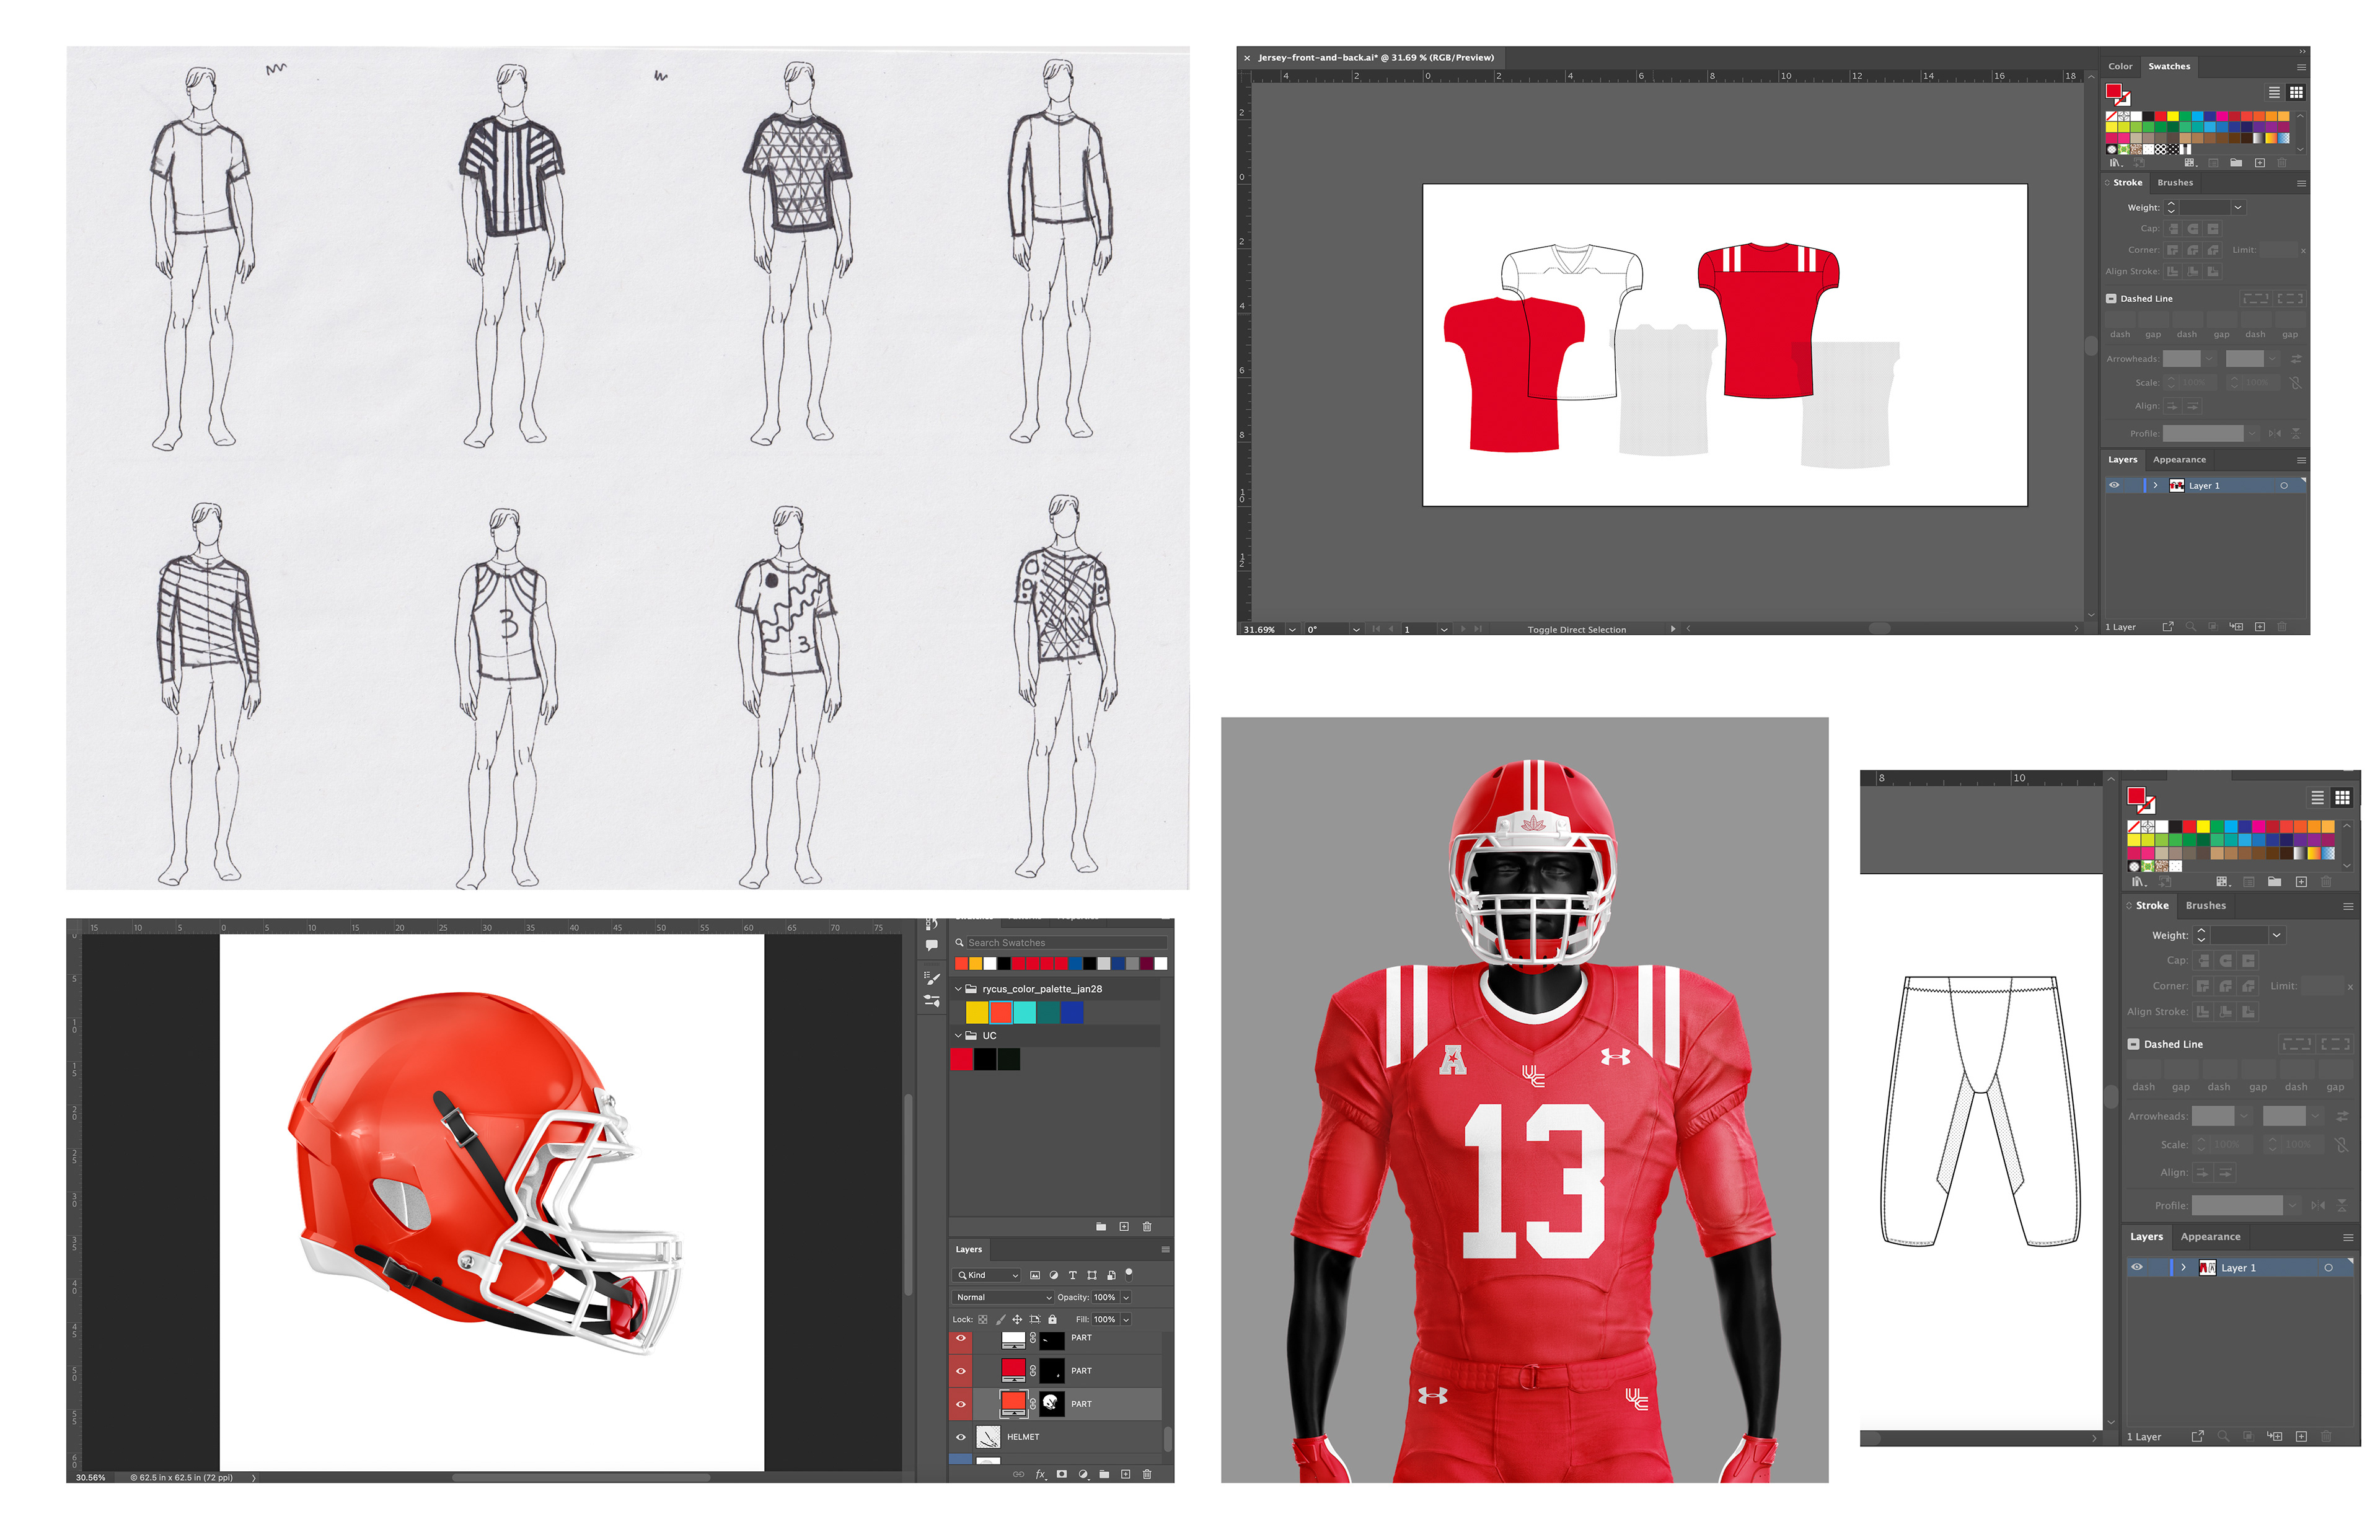
Task: Select the lock position move icon
Action: point(1017,1319)
